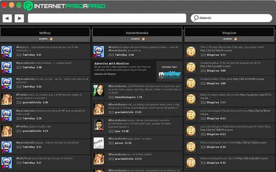The height and width of the screenshot is (172, 276).
Task: Open the RSS feed icon for blogscon column
Action: (236, 39)
